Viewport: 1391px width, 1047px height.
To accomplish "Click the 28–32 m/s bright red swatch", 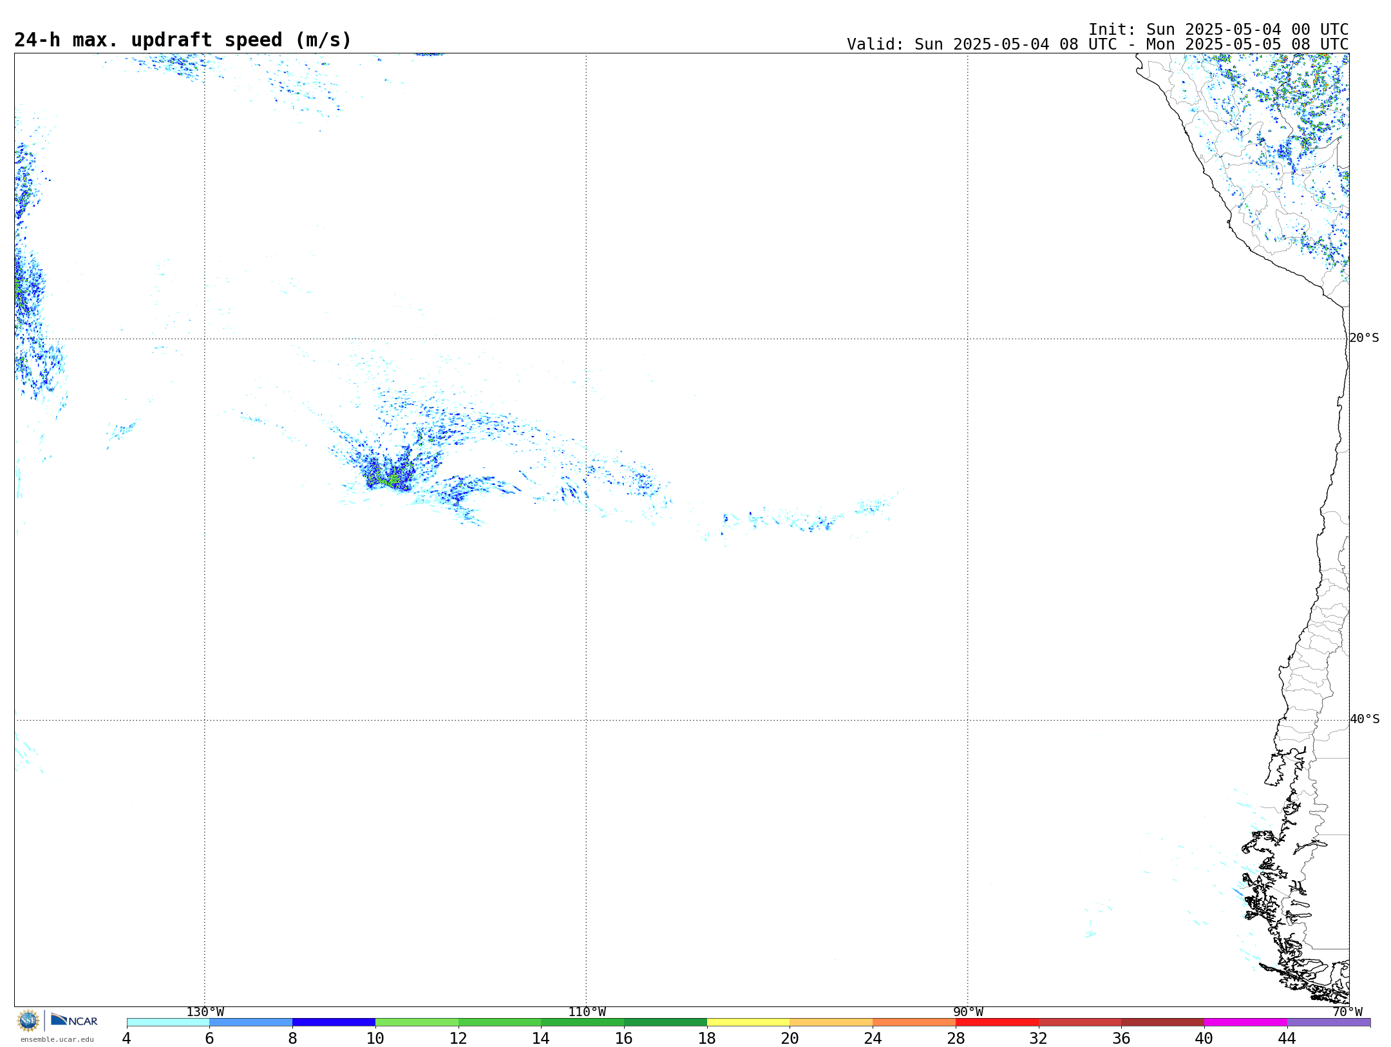I will (997, 1023).
